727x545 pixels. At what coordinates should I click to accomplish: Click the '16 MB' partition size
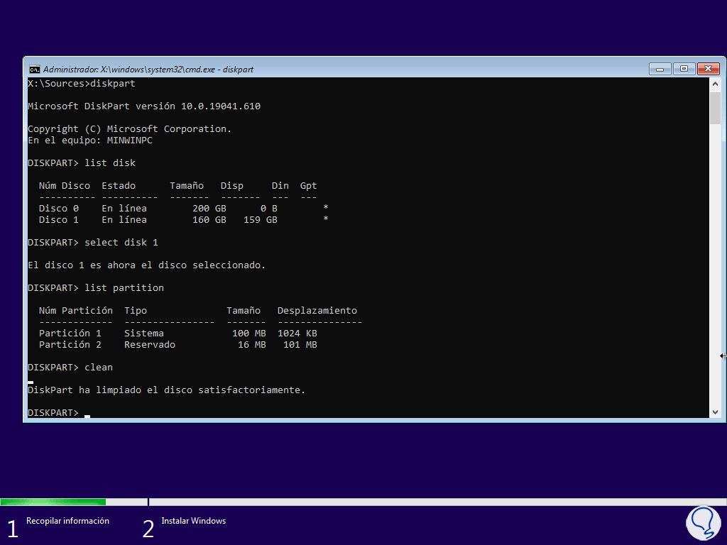coord(252,345)
